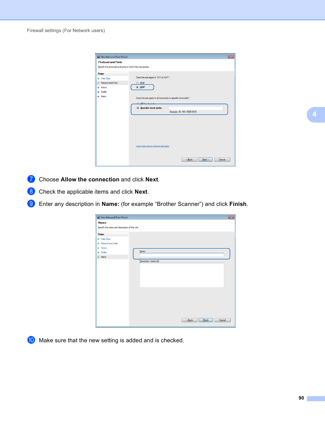Click 'Check the applicable items and click Next' line
Screen dimensions: 325x421
point(94,192)
